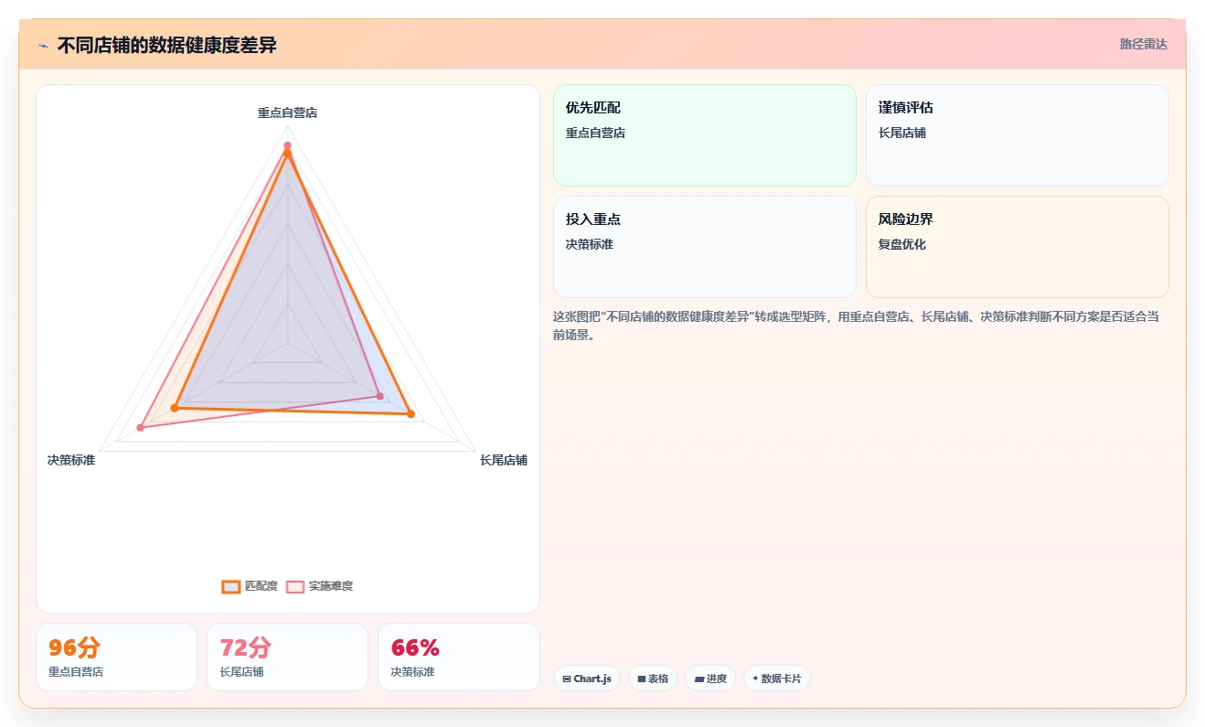Click the orange data point near the 长尾店铺 axis
This screenshot has width=1205, height=727.
pyautogui.click(x=411, y=414)
